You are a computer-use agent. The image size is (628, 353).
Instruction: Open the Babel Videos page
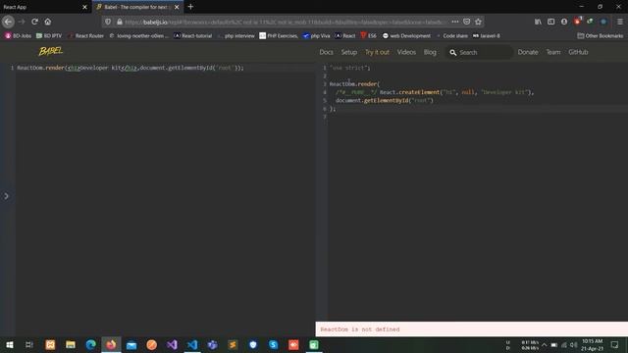tap(406, 52)
